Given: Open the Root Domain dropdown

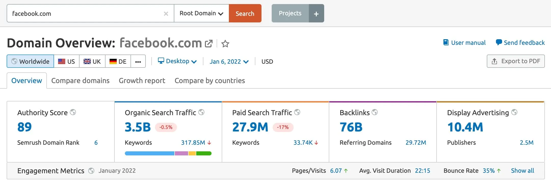Looking at the screenshot, I should 201,14.
